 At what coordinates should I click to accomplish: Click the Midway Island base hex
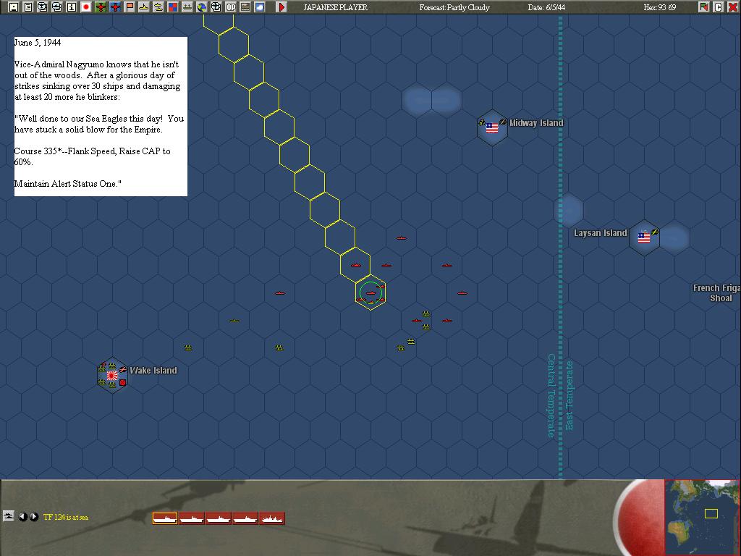click(x=492, y=127)
